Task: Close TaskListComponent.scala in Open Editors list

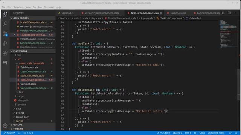Action: (14, 35)
